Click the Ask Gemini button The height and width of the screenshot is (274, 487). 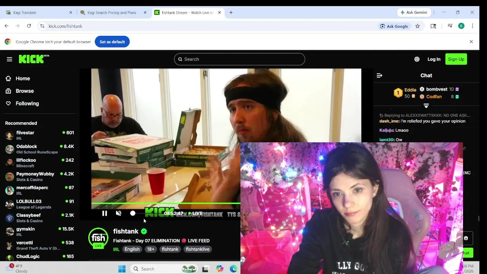tap(414, 13)
